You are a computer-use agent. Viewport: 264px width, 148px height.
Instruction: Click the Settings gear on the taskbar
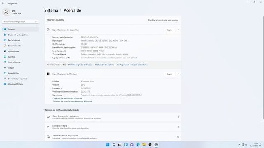[x=156, y=145]
